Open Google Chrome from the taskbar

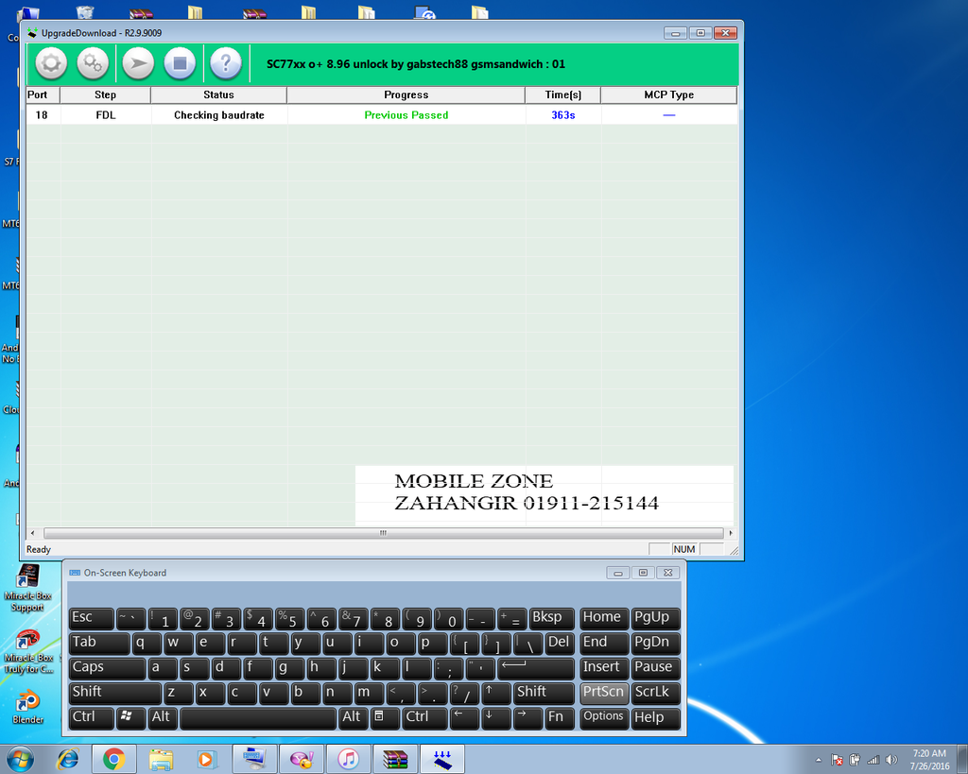point(114,759)
